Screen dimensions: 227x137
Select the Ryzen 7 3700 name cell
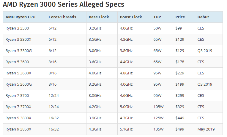[25, 96]
